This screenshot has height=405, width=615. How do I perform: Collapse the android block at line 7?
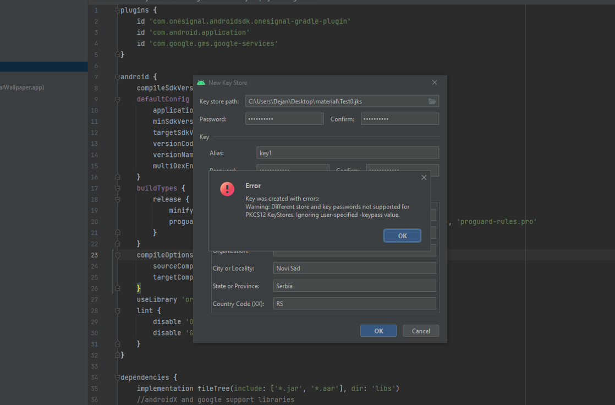118,77
